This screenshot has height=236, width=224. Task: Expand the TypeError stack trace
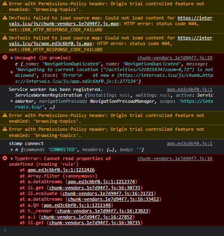(x=12, y=158)
